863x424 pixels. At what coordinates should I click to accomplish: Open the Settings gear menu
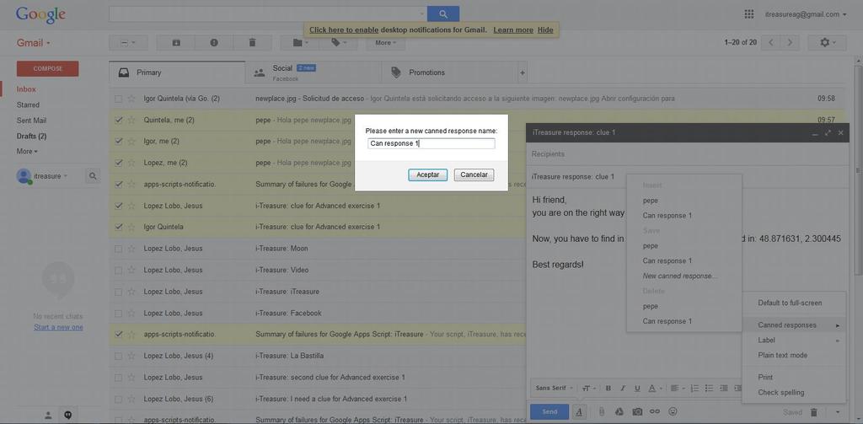tap(828, 42)
